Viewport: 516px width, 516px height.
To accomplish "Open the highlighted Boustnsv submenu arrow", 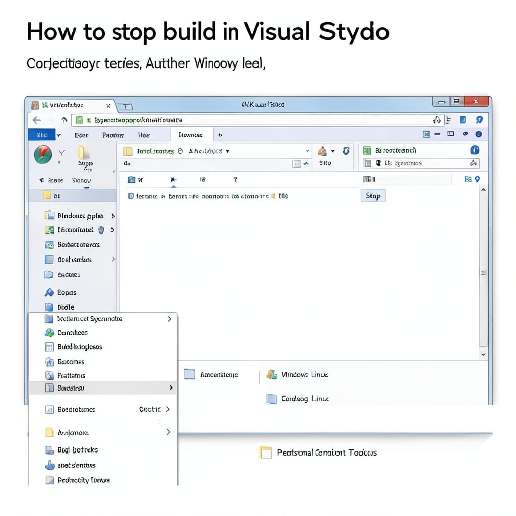I will click(x=171, y=388).
